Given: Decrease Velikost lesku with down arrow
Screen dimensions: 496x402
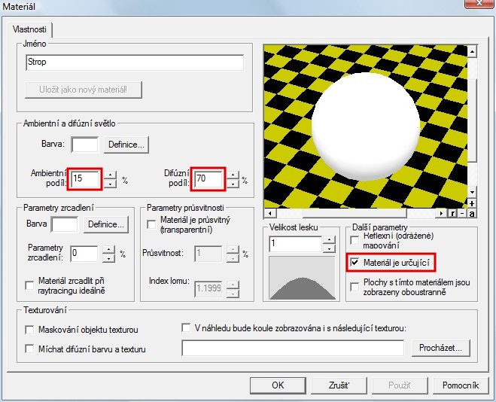Looking at the screenshot, I should point(330,248).
